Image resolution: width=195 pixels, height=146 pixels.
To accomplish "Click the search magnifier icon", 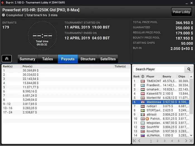I will tap(189, 69).
